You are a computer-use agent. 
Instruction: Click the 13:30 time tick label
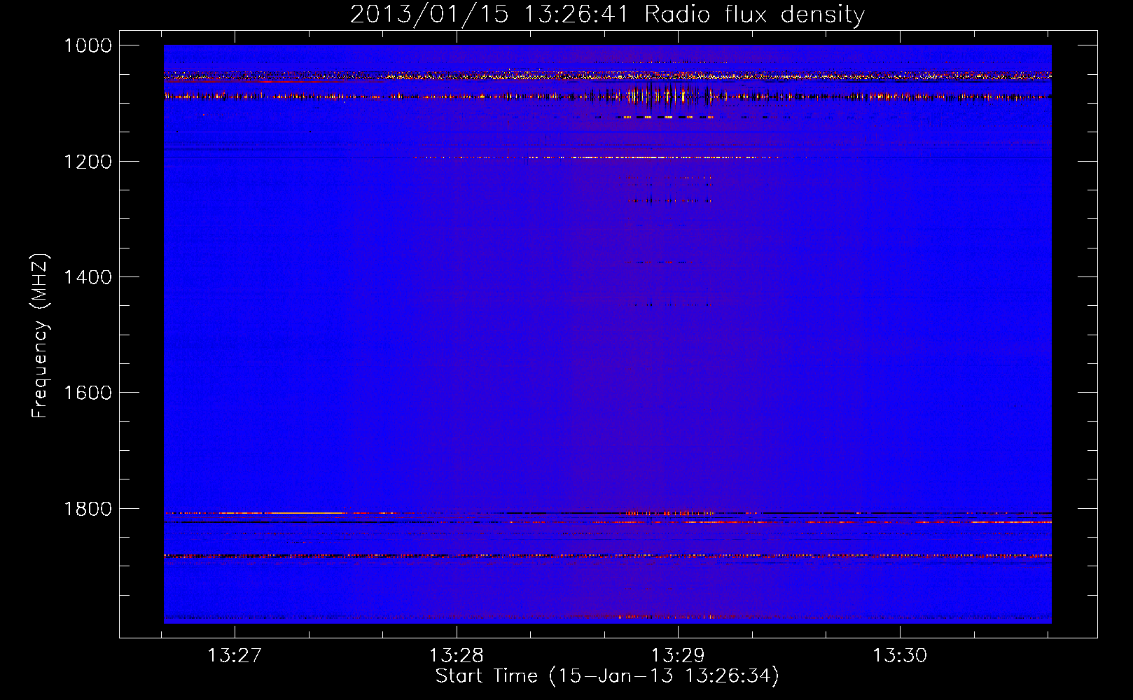pos(900,655)
